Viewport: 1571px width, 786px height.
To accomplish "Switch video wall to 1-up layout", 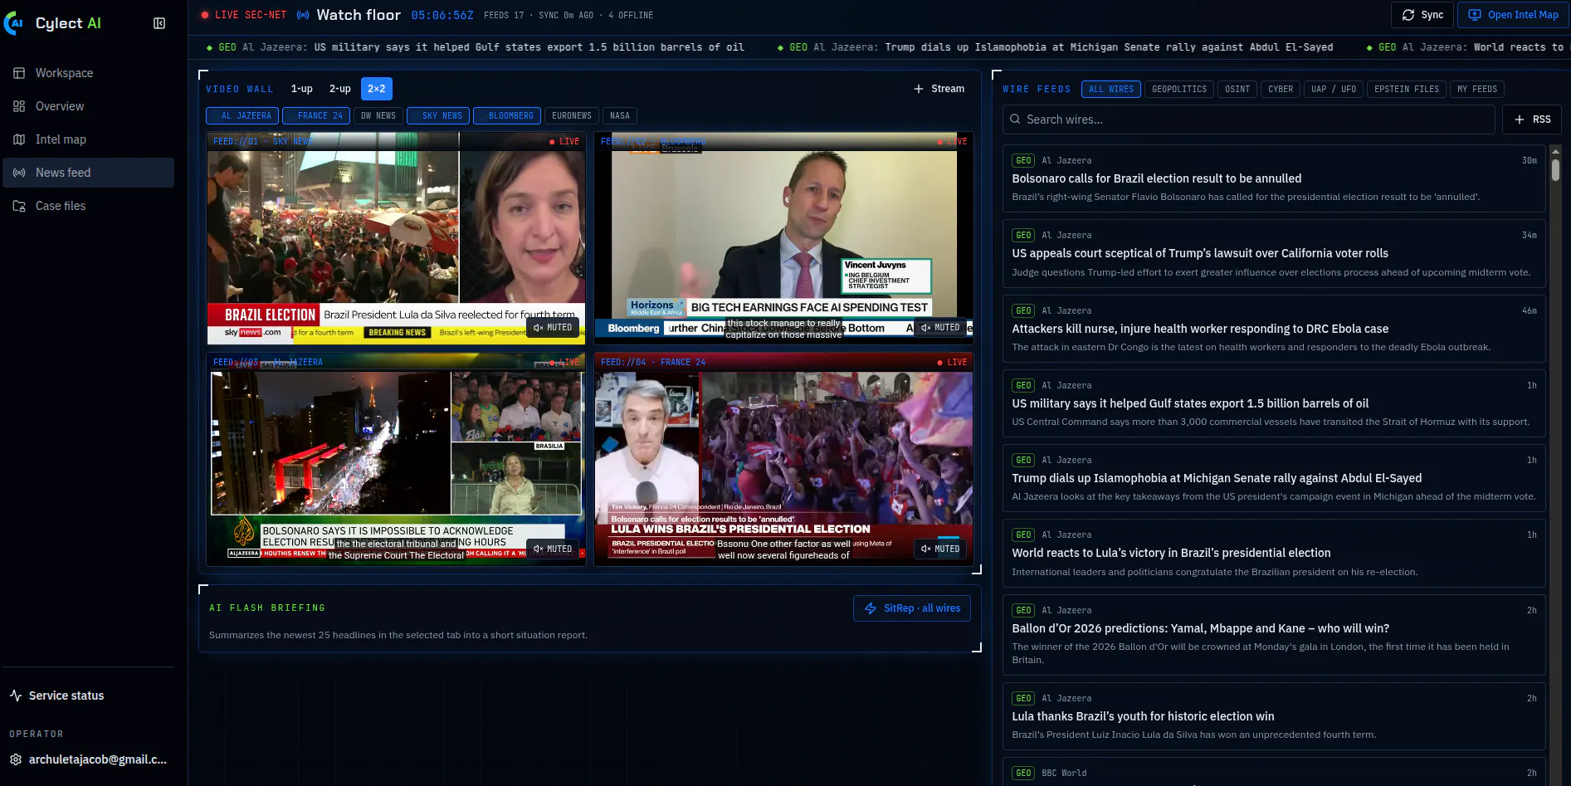I will (x=301, y=89).
